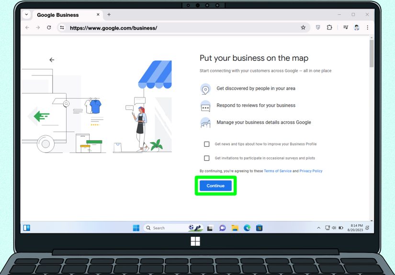Viewport: 395px width, 275px height.
Task: Open the Privacy Policy link
Action: (x=311, y=171)
